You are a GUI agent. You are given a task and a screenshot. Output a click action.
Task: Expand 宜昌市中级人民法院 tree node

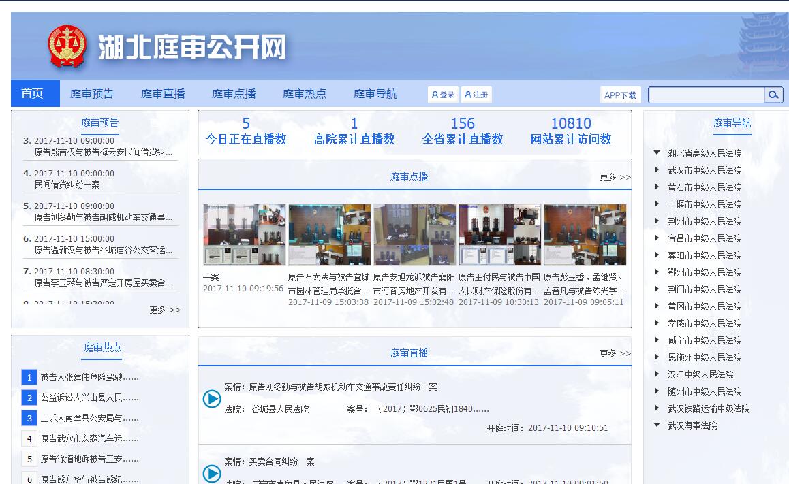pos(657,238)
